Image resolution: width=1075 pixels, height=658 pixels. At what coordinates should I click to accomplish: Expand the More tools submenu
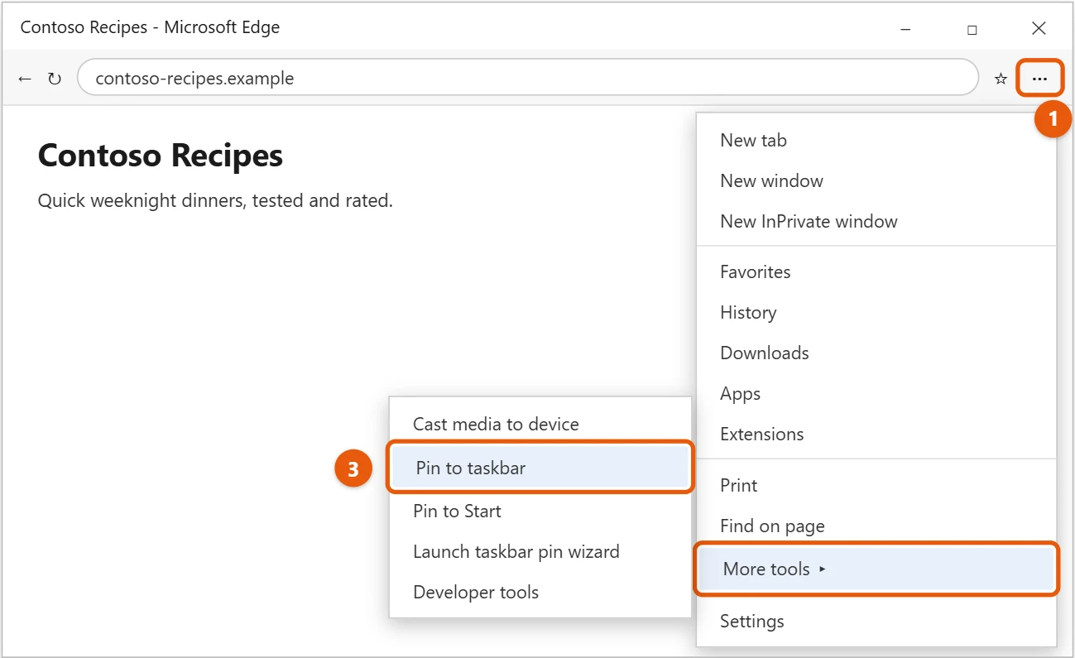(876, 569)
